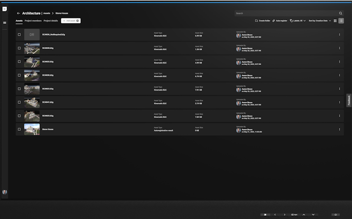Select the SCAN36_NotRequired.b2g checkbox
Image resolution: width=352 pixels, height=219 pixels.
tap(19, 35)
